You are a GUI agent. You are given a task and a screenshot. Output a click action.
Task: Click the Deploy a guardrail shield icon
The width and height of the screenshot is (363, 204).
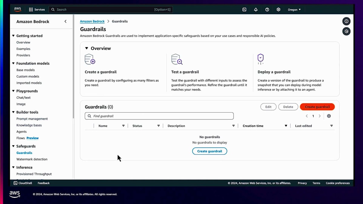click(260, 59)
